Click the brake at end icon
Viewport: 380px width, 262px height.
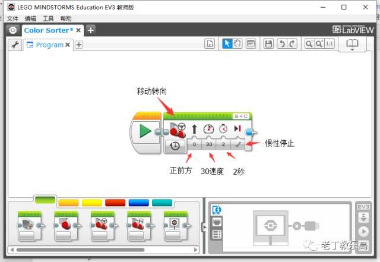(x=237, y=128)
